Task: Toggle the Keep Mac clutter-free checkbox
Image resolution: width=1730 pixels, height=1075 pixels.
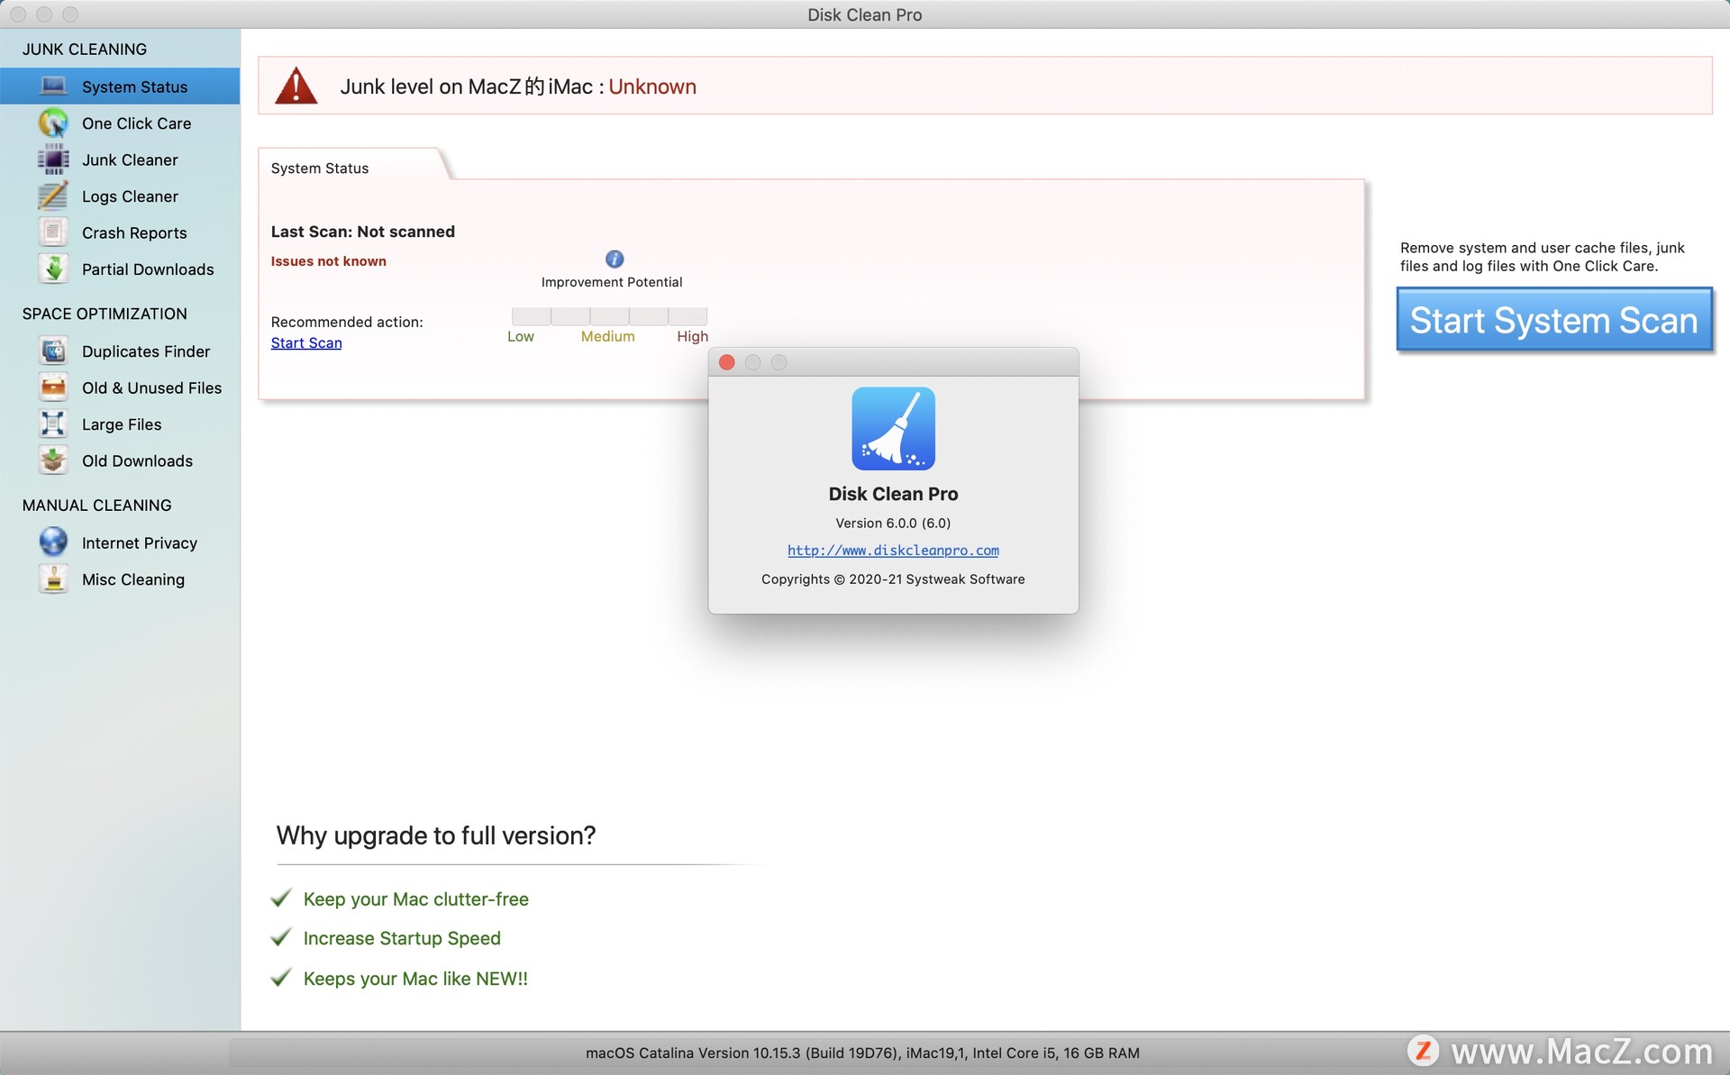Action: [284, 897]
